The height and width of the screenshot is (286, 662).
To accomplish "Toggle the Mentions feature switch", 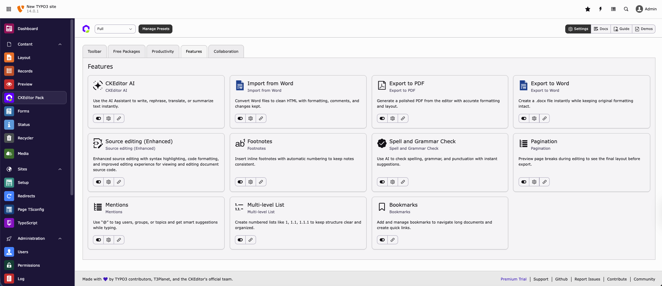I will 98,240.
